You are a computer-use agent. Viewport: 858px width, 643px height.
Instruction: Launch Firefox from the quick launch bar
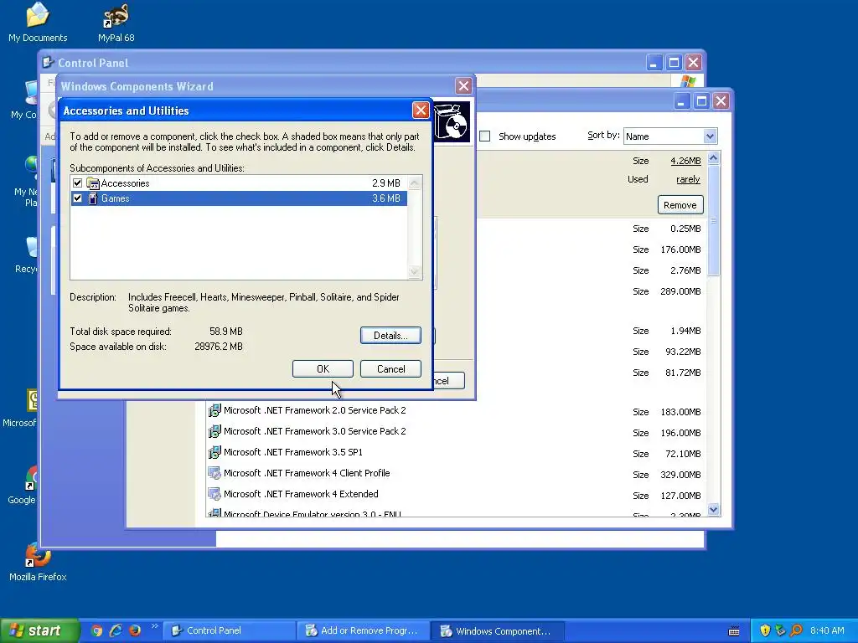pos(134,630)
